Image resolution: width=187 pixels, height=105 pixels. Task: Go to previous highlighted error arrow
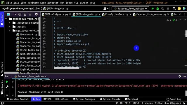(180, 20)
